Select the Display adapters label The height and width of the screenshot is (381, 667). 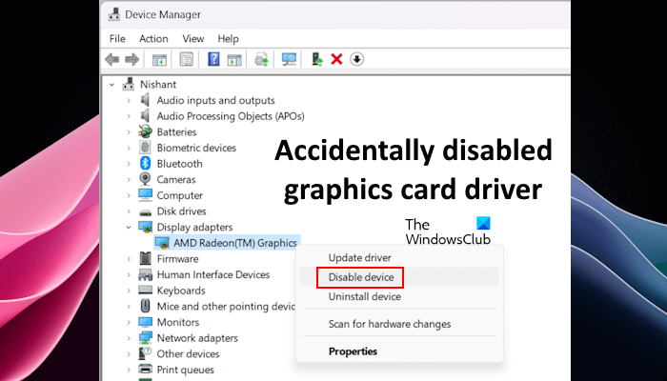(x=194, y=227)
